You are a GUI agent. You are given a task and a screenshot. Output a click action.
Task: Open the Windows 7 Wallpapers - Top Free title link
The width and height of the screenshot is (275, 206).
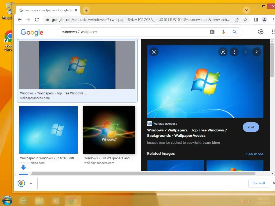(187, 133)
